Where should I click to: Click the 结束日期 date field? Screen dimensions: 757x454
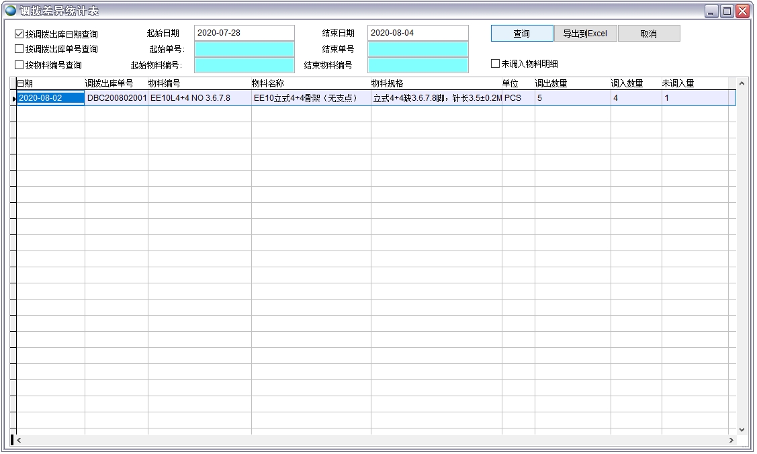pos(417,33)
